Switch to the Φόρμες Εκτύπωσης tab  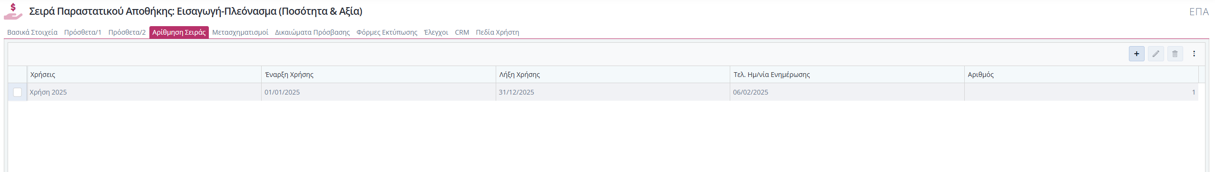pos(387,32)
